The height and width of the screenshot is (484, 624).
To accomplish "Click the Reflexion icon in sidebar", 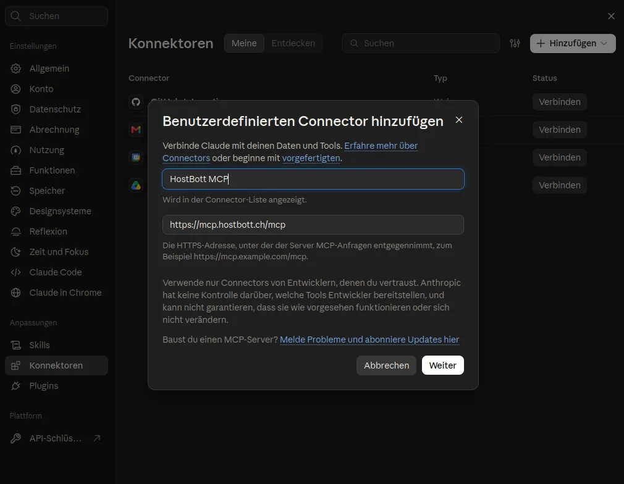I will tap(15, 232).
